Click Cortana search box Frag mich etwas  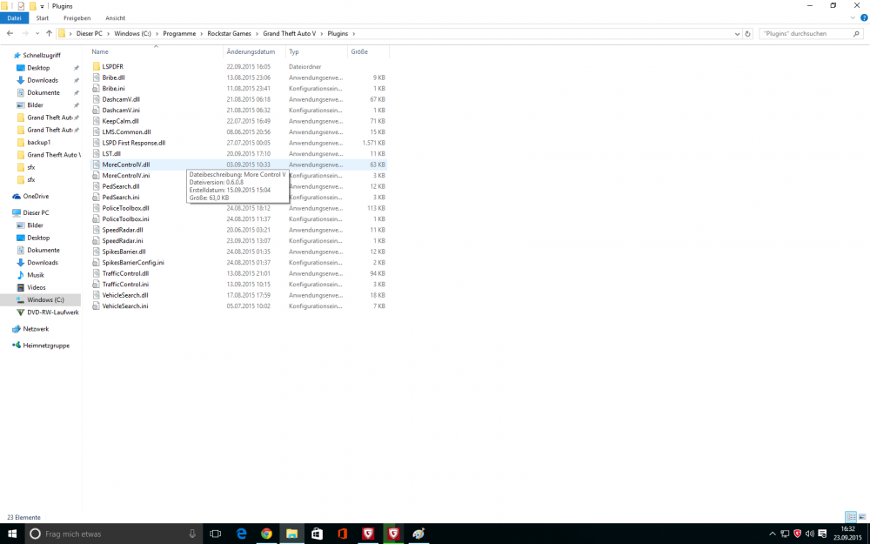tap(114, 534)
